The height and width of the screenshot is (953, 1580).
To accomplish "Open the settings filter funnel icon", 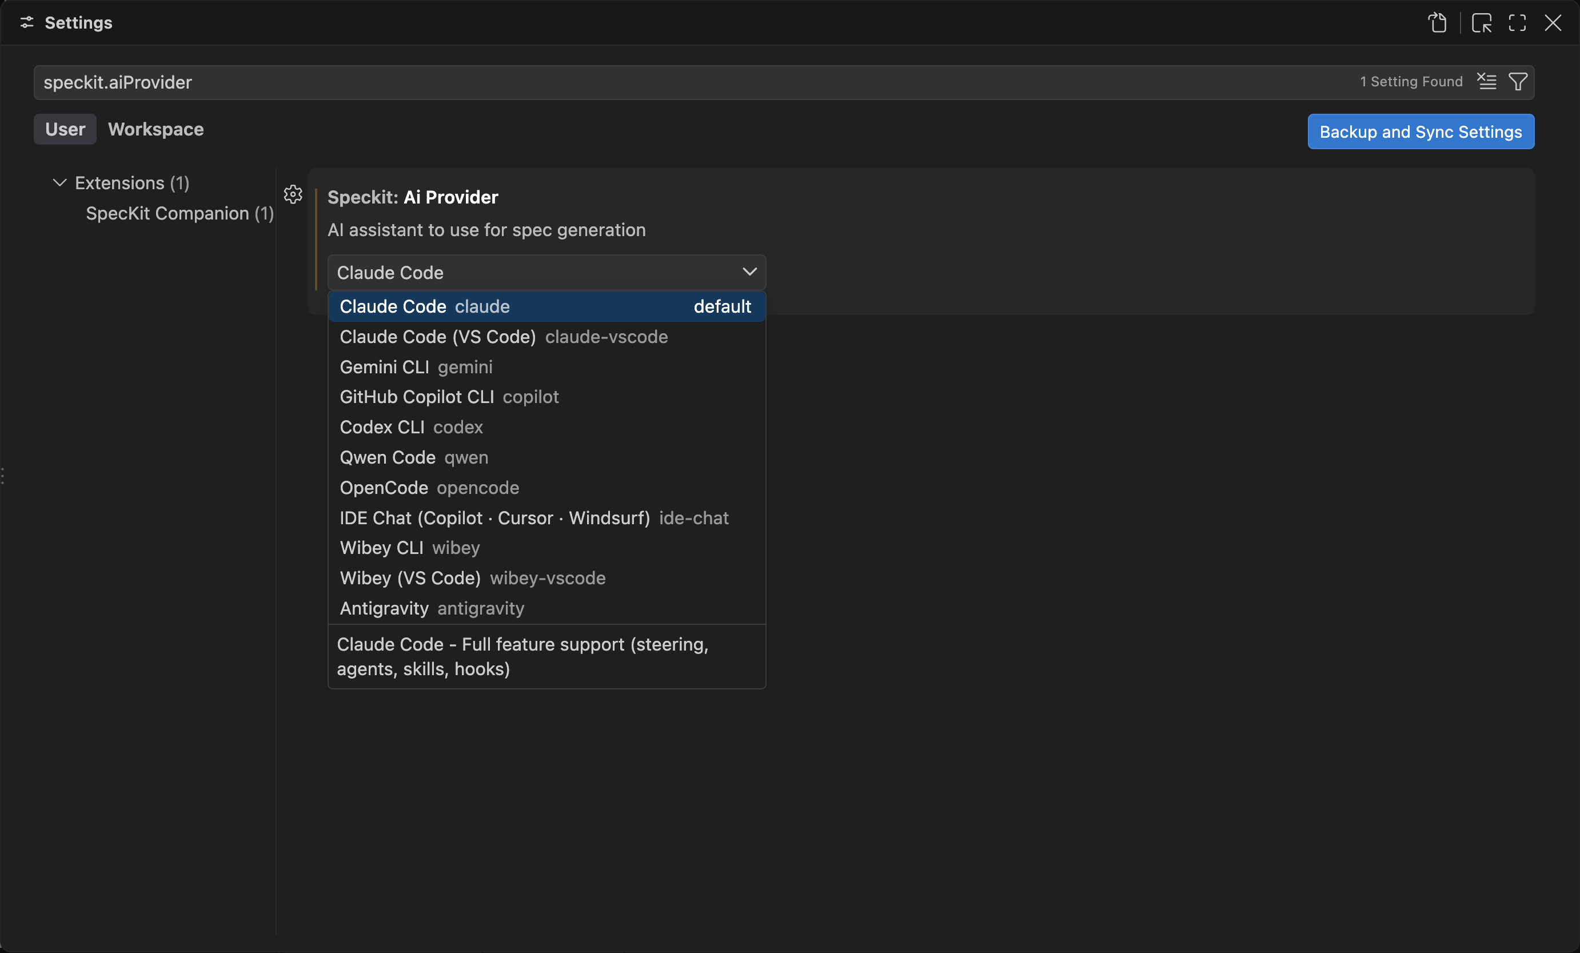I will pos(1518,81).
